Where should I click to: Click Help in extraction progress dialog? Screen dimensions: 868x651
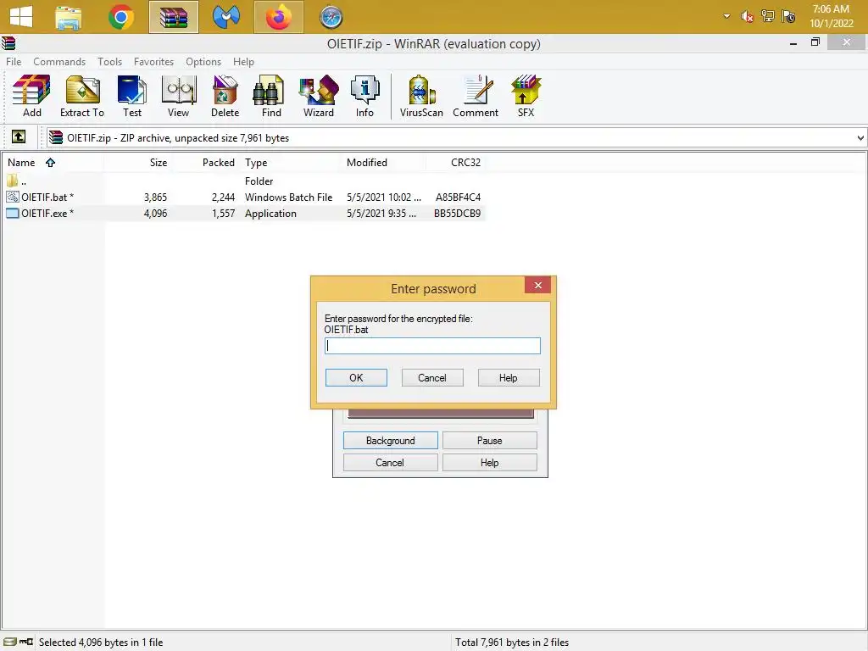489,462
